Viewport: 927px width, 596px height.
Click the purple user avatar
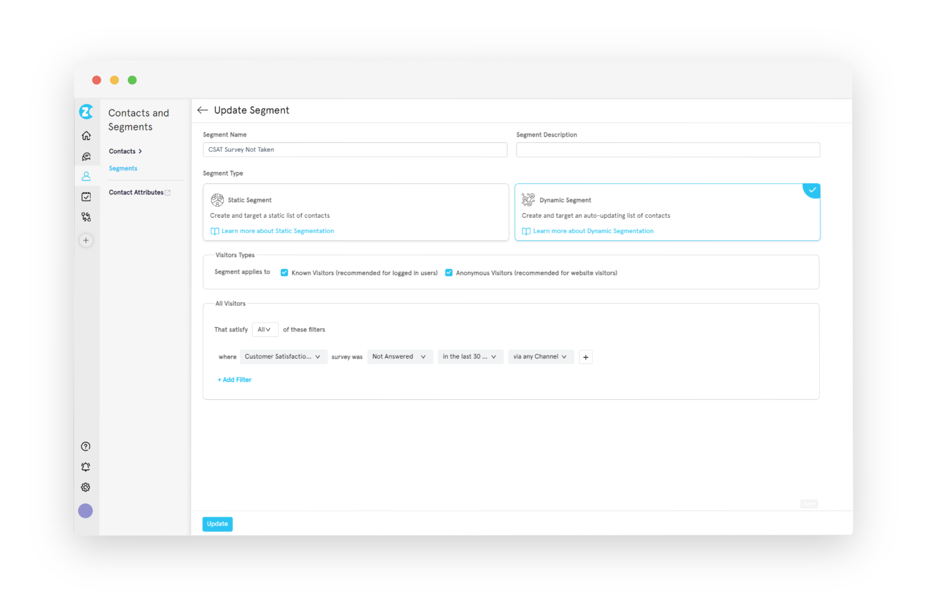pos(85,511)
